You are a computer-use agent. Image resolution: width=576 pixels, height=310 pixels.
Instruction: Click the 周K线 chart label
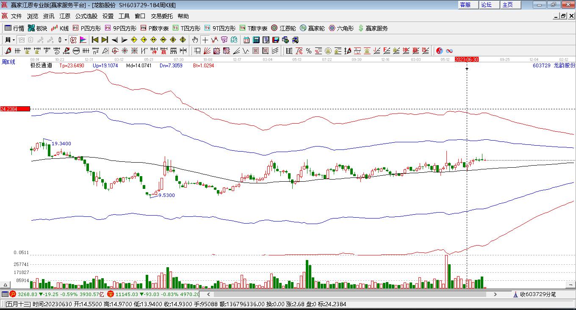[8, 62]
